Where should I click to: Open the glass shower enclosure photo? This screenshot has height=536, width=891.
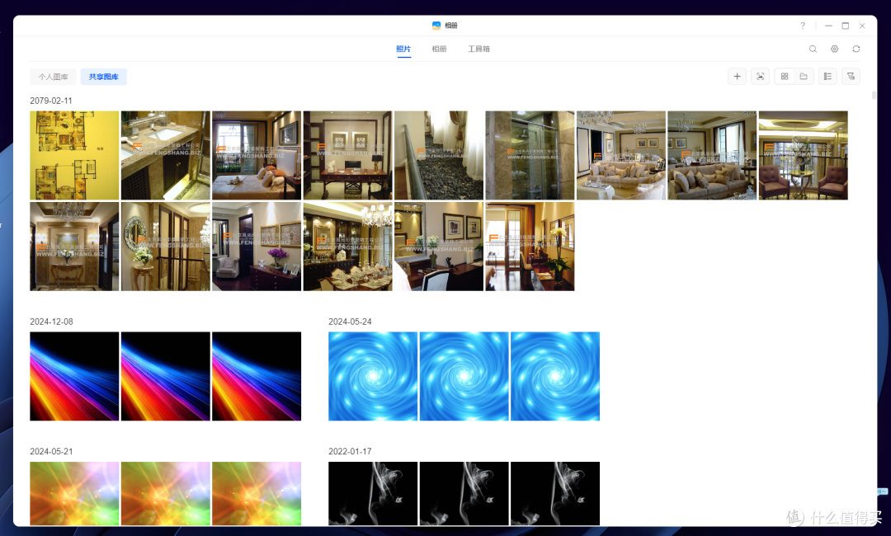point(530,156)
